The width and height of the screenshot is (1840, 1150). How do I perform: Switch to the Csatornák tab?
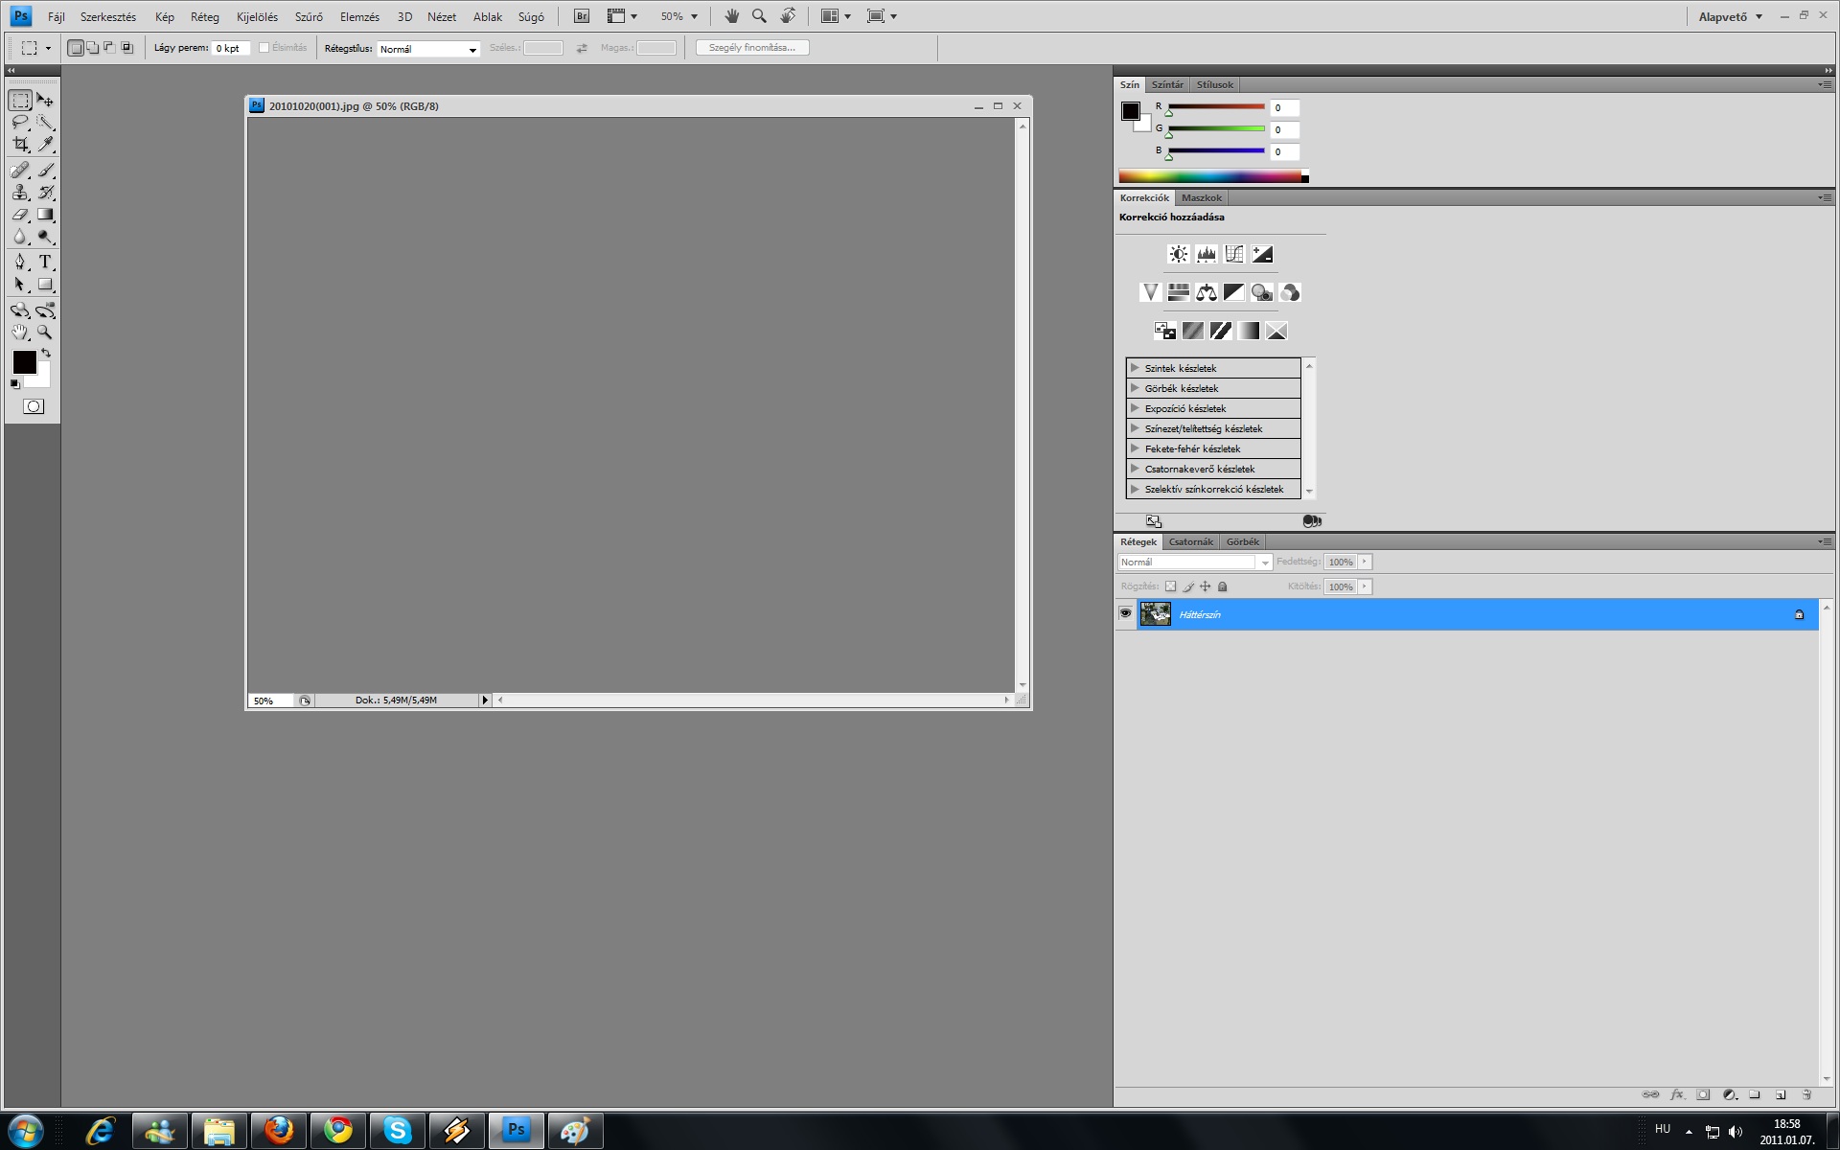(x=1190, y=541)
